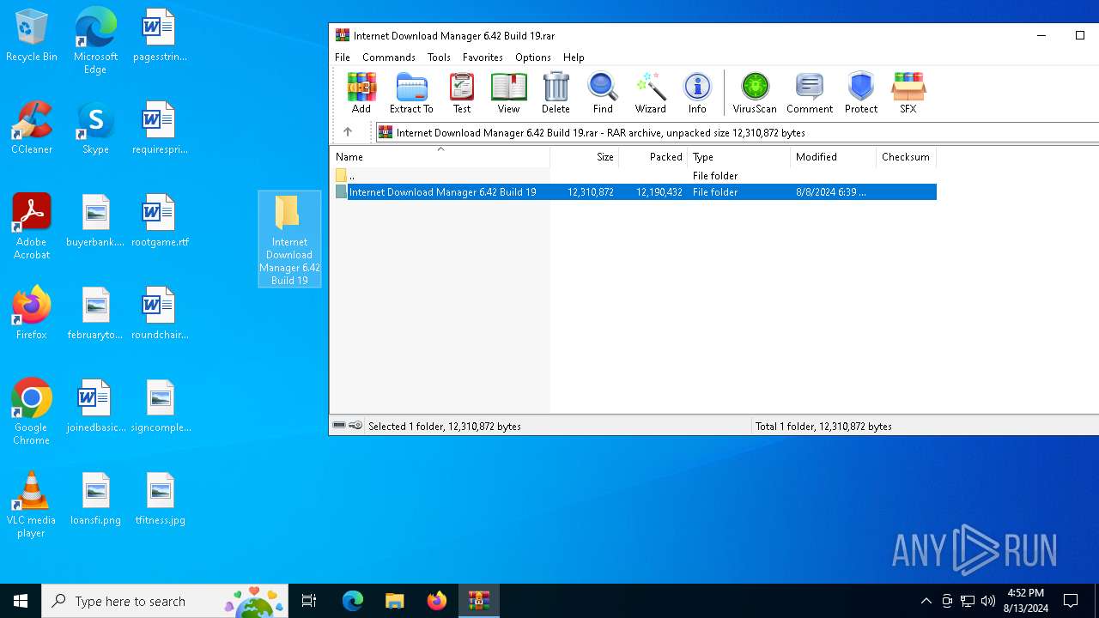Open the notifications action center
This screenshot has width=1099, height=618.
1071,601
